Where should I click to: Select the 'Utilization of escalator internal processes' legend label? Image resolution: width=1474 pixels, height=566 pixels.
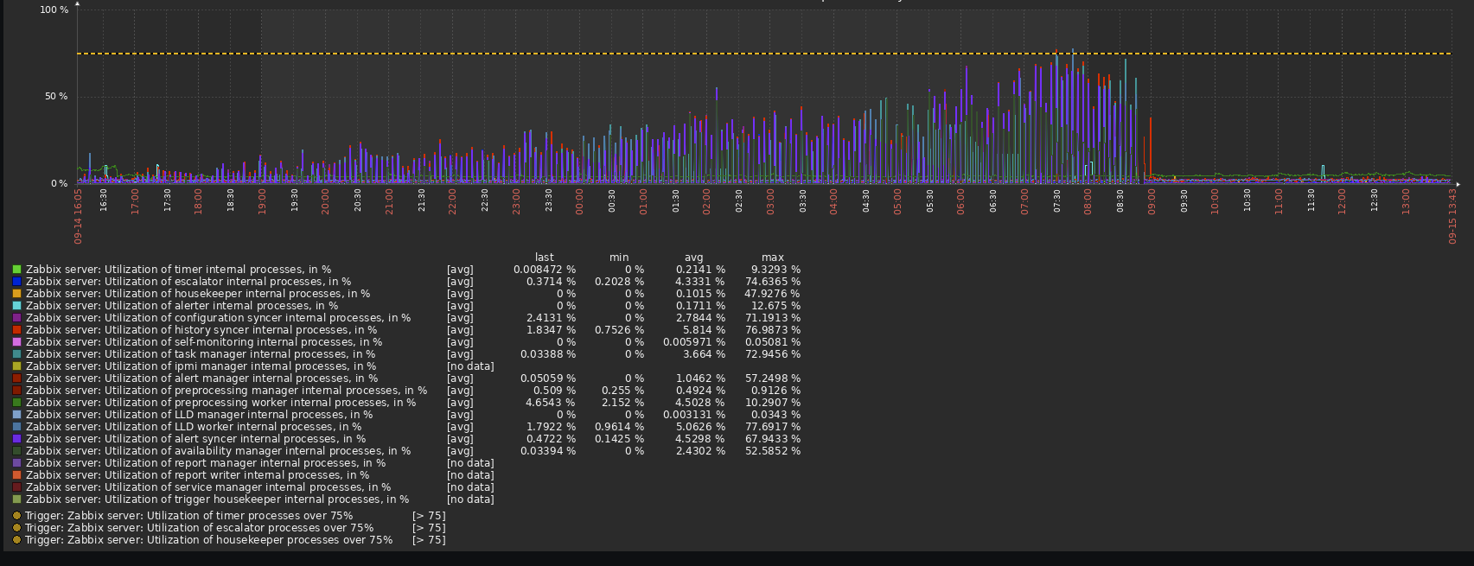[x=188, y=282]
